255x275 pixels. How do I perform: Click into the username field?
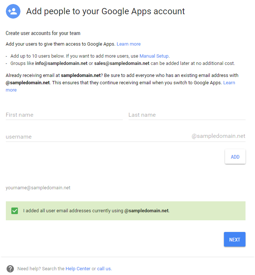point(98,137)
